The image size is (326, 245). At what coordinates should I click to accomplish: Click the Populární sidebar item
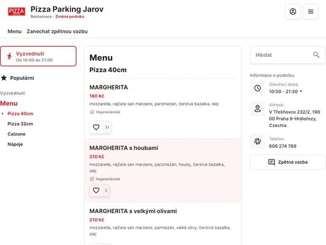point(17,78)
